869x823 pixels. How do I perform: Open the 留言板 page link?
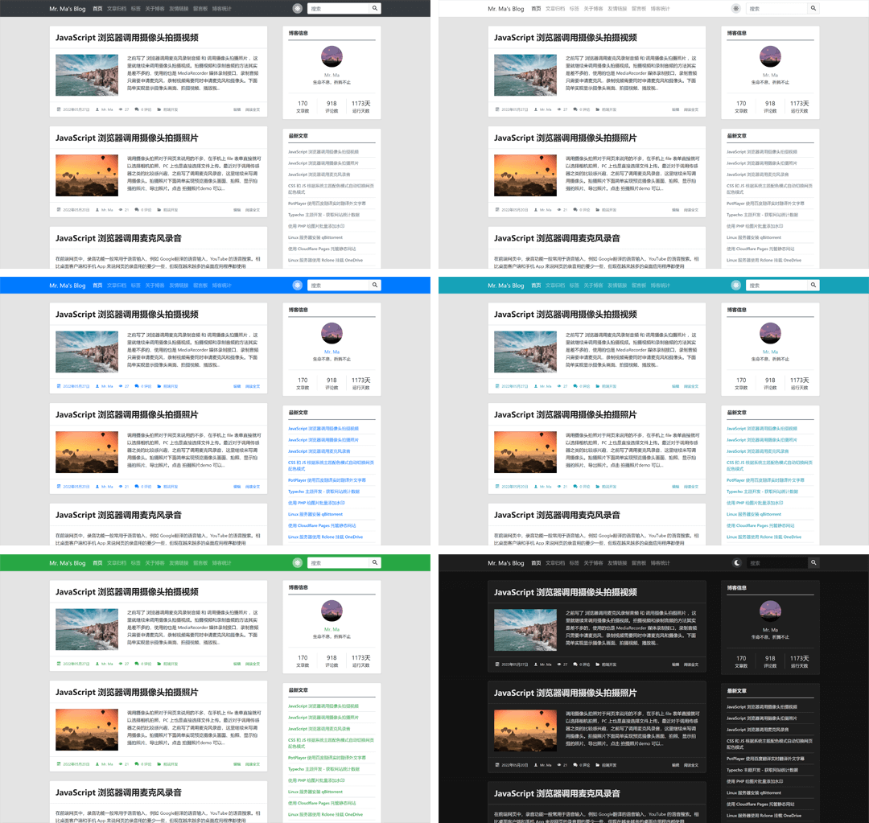(x=201, y=8)
